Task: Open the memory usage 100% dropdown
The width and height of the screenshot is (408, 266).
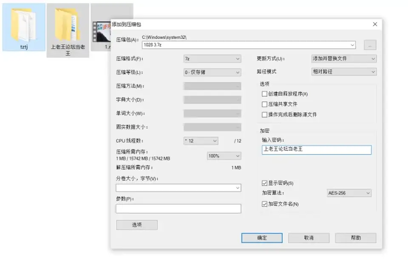Action: 224,156
